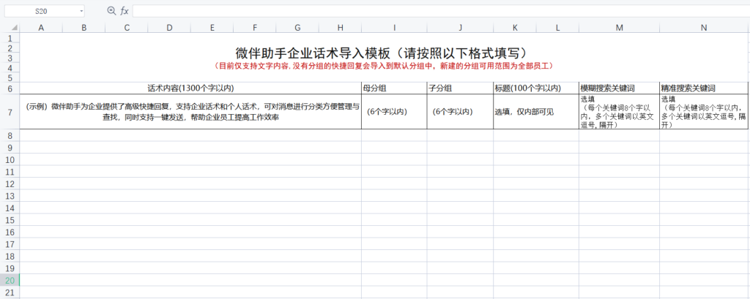Viewport: 750px width, 299px height.
Task: Select column N header
Action: click(x=704, y=28)
